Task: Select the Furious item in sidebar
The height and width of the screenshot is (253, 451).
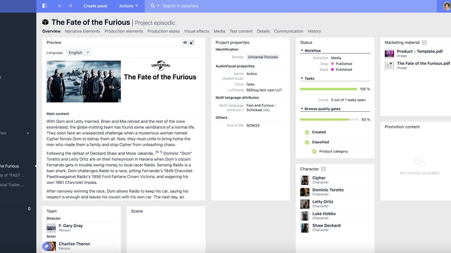Action: click(x=9, y=166)
